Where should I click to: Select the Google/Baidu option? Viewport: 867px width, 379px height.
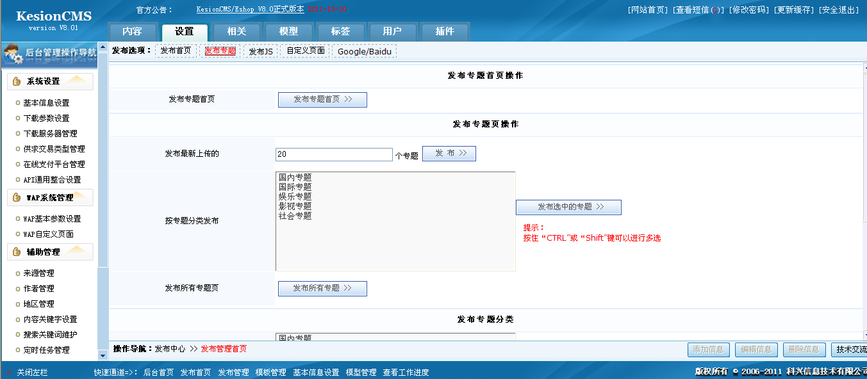pos(365,51)
